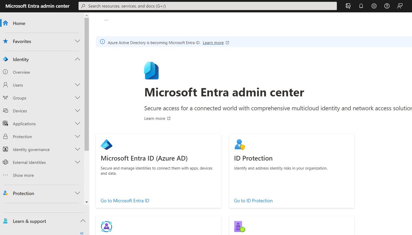Click the Identity governance icon in the sidebar
The image size is (412, 235).
[5, 149]
